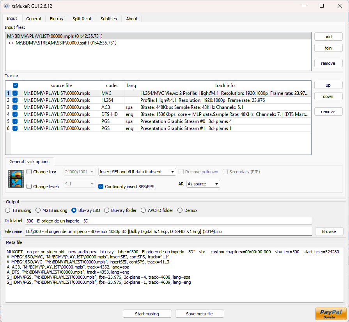Click the tsMuxeR gear icon in title bar

[x=7, y=6]
